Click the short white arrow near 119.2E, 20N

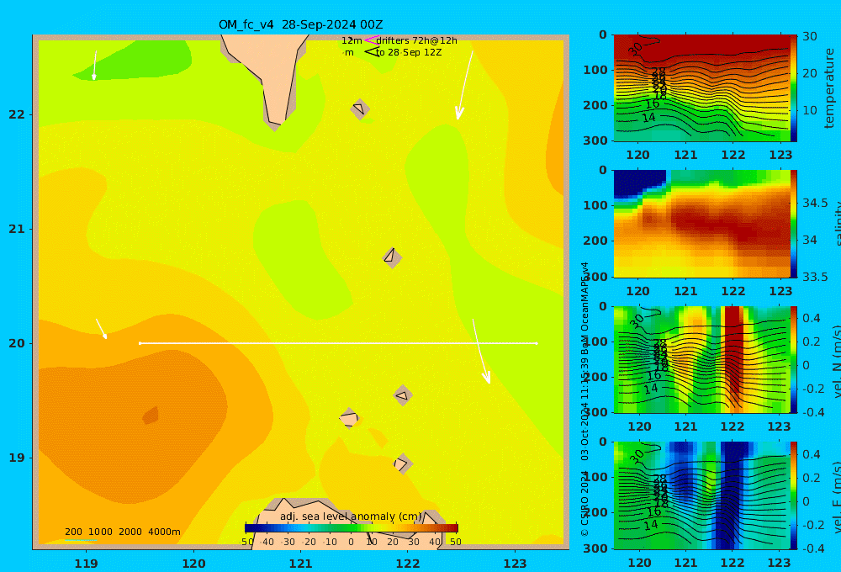[102, 329]
